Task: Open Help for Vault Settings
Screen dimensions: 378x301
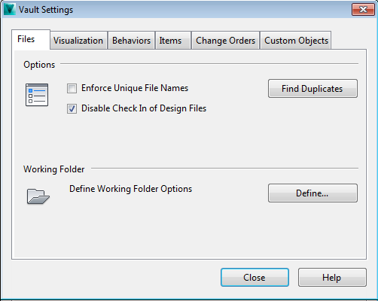Action: coord(332,278)
